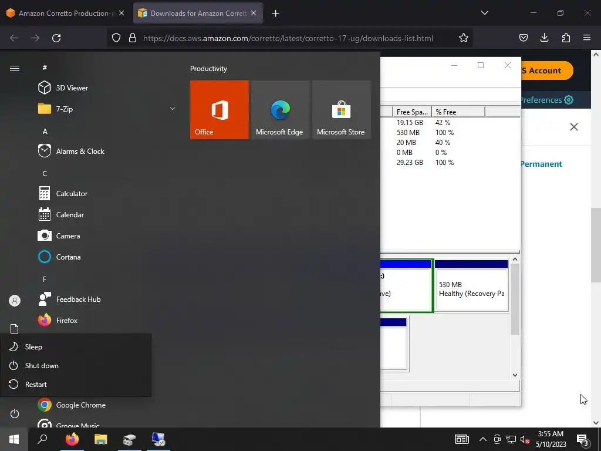Open the user account icon in Start

(x=15, y=301)
